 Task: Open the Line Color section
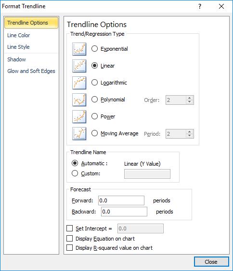tap(19, 35)
